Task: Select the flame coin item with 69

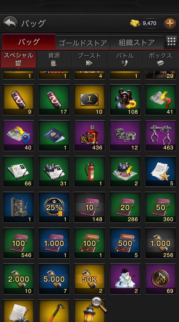Action: click(161, 279)
